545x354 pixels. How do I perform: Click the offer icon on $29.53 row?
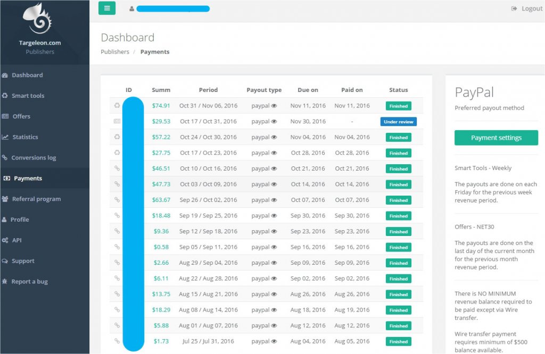[117, 122]
